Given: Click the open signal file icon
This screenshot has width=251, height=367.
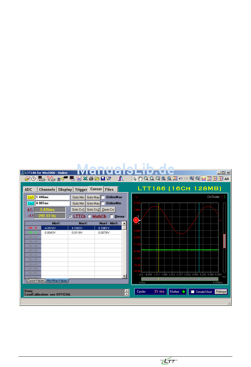Looking at the screenshot, I should tap(27, 179).
